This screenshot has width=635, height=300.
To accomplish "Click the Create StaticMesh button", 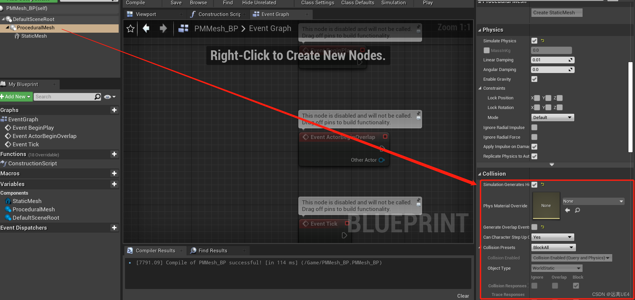I will point(556,12).
